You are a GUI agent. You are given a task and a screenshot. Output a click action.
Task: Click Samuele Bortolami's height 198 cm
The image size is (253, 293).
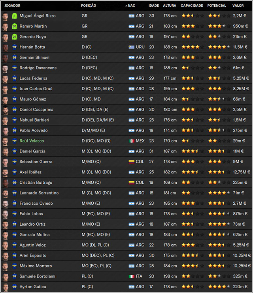coord(170,276)
